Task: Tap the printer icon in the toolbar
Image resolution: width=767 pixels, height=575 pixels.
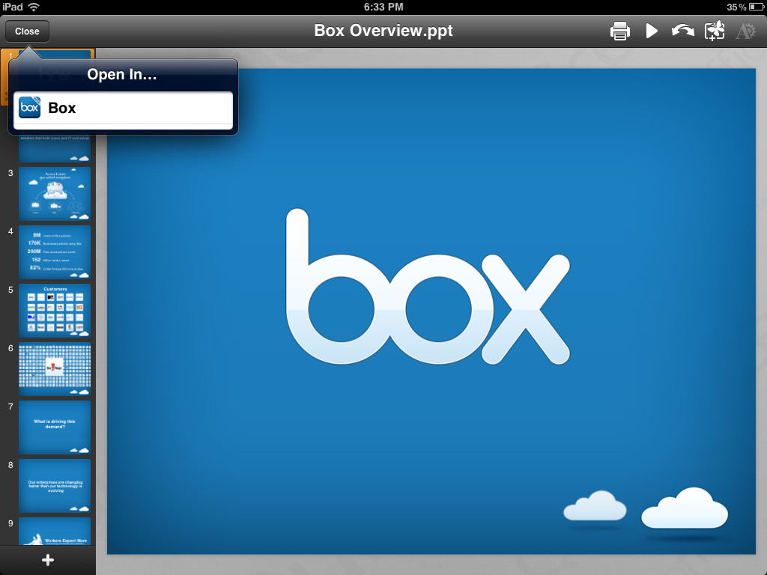Action: pos(619,31)
